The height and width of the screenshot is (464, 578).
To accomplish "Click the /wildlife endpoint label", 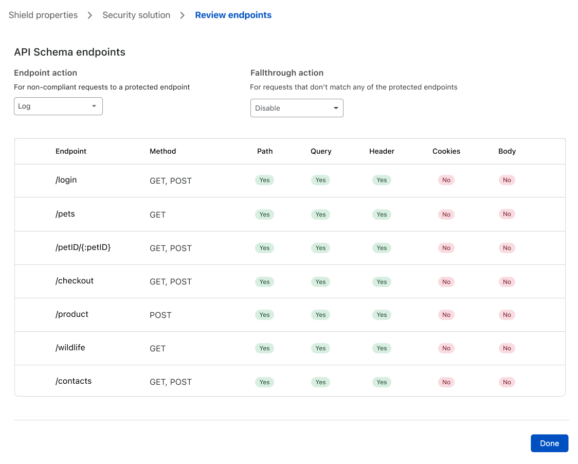I will tap(70, 348).
